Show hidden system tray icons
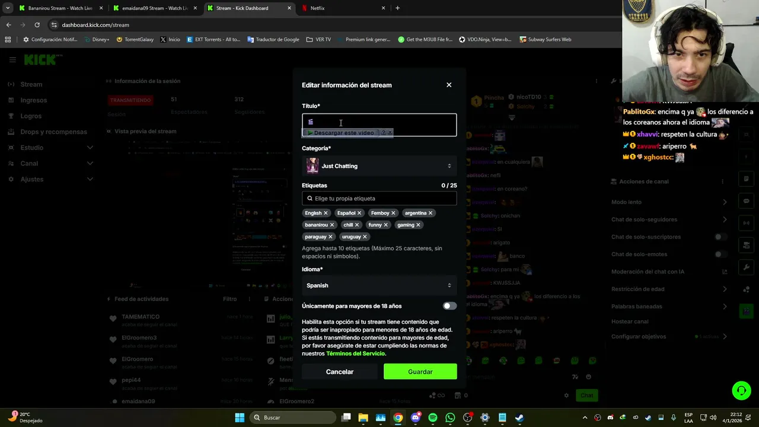The width and height of the screenshot is (759, 427). click(x=585, y=418)
